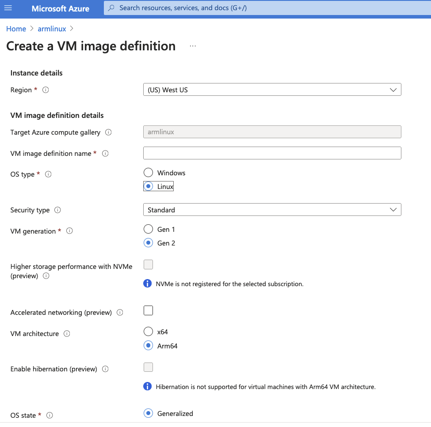Select the Gen 1 VM generation option
The width and height of the screenshot is (431, 427).
(x=148, y=229)
